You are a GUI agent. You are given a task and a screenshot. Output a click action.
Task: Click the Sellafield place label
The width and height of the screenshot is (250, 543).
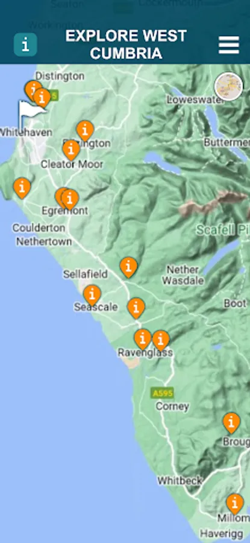tap(86, 275)
